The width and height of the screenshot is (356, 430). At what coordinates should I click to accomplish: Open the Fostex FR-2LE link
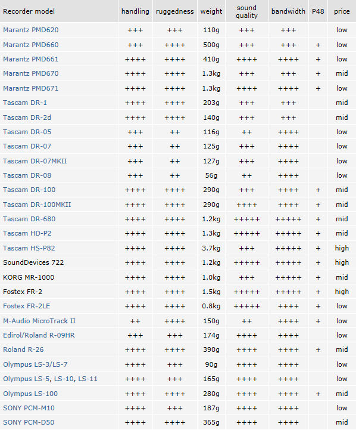pyautogui.click(x=27, y=306)
